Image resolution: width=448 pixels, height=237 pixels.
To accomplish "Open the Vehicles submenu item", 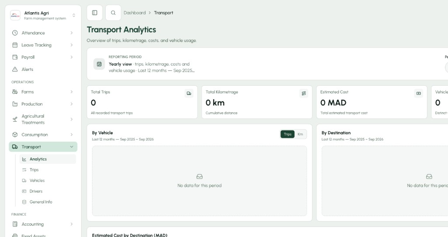I will 48,181.
